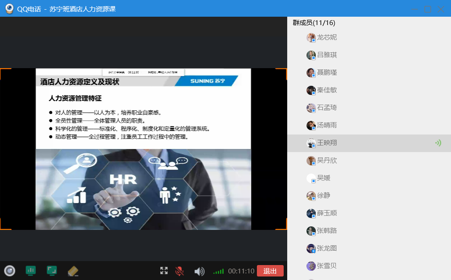This screenshot has width=451, height=280.
Task: Select the highlighted member 王映翔
Action: pos(327,143)
